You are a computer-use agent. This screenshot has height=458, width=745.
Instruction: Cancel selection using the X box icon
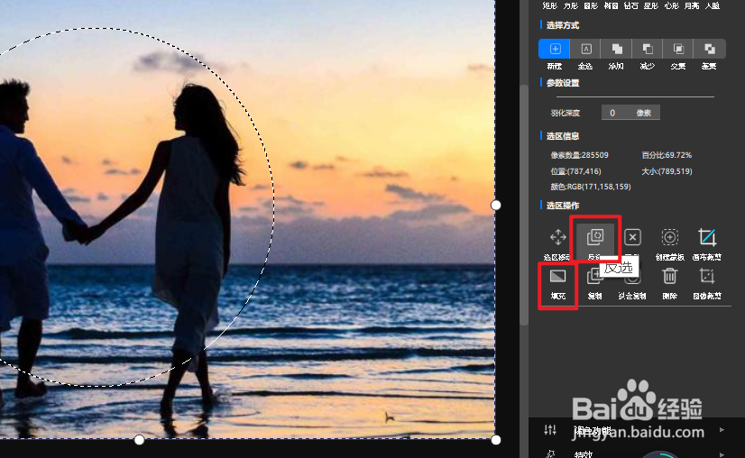pos(632,236)
